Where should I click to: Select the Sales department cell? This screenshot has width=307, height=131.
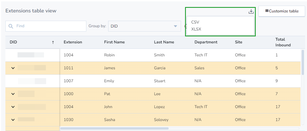point(200,68)
